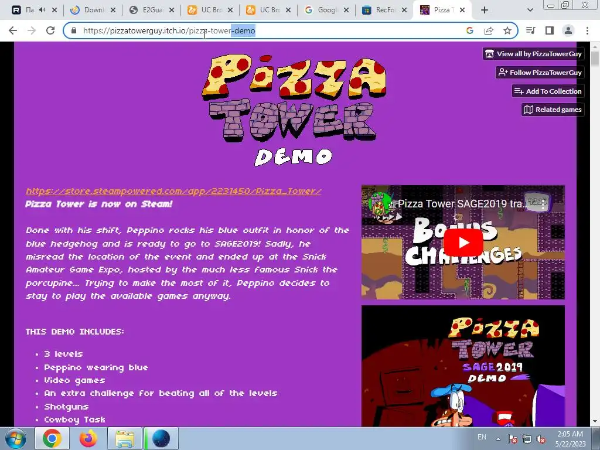Open network status tray icon
600x450 pixels.
pyautogui.click(x=527, y=439)
